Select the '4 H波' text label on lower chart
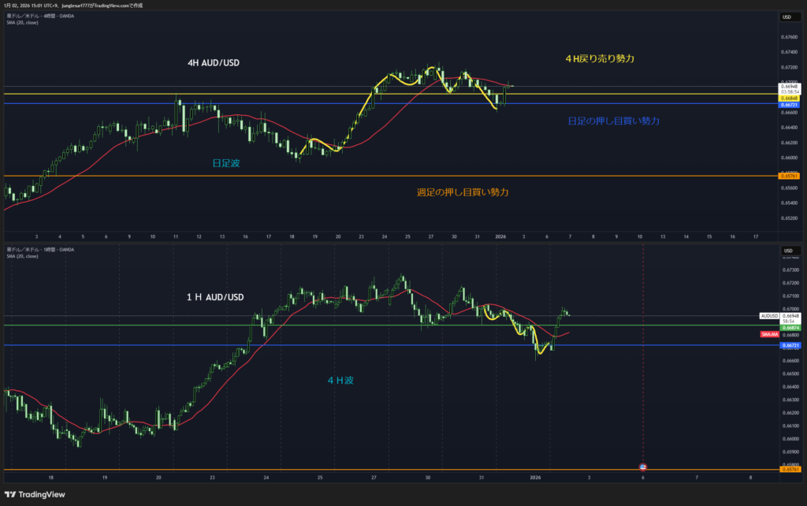 click(340, 380)
